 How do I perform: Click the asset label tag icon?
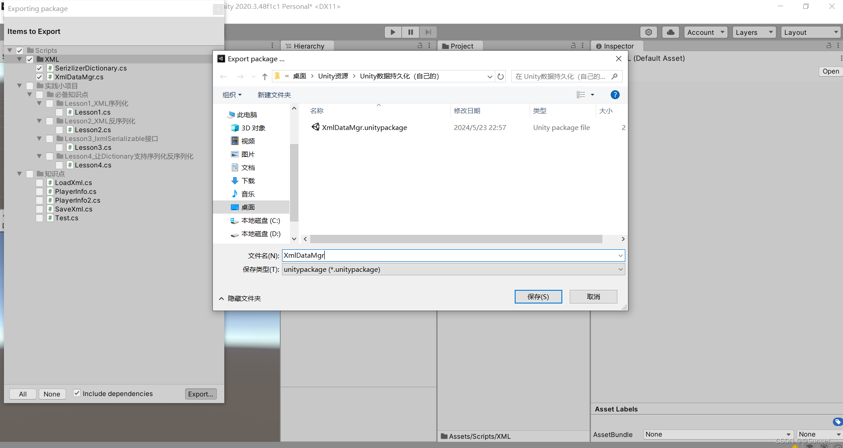coord(838,422)
